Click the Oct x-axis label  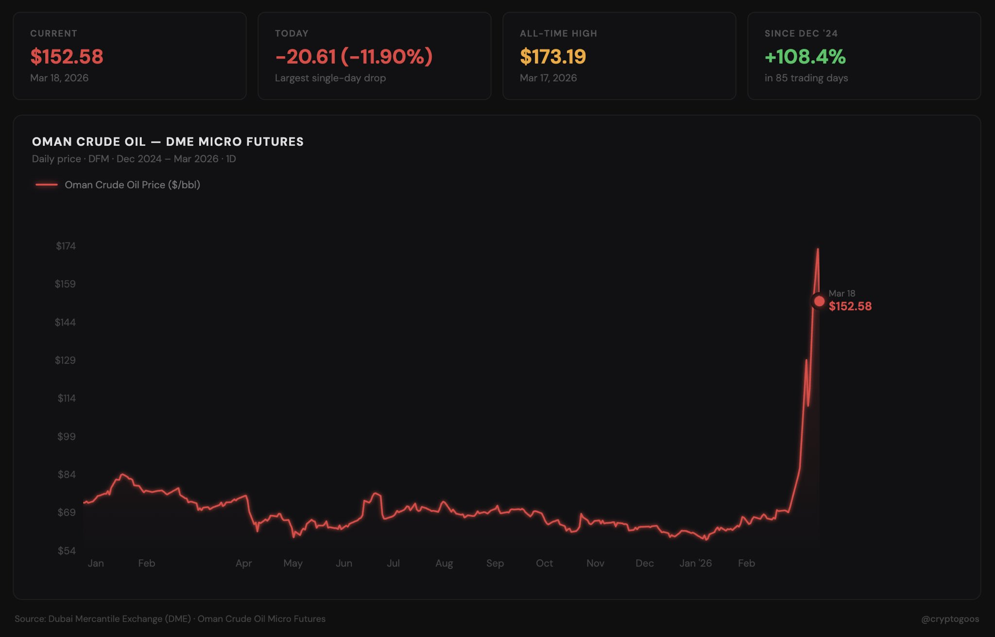544,563
